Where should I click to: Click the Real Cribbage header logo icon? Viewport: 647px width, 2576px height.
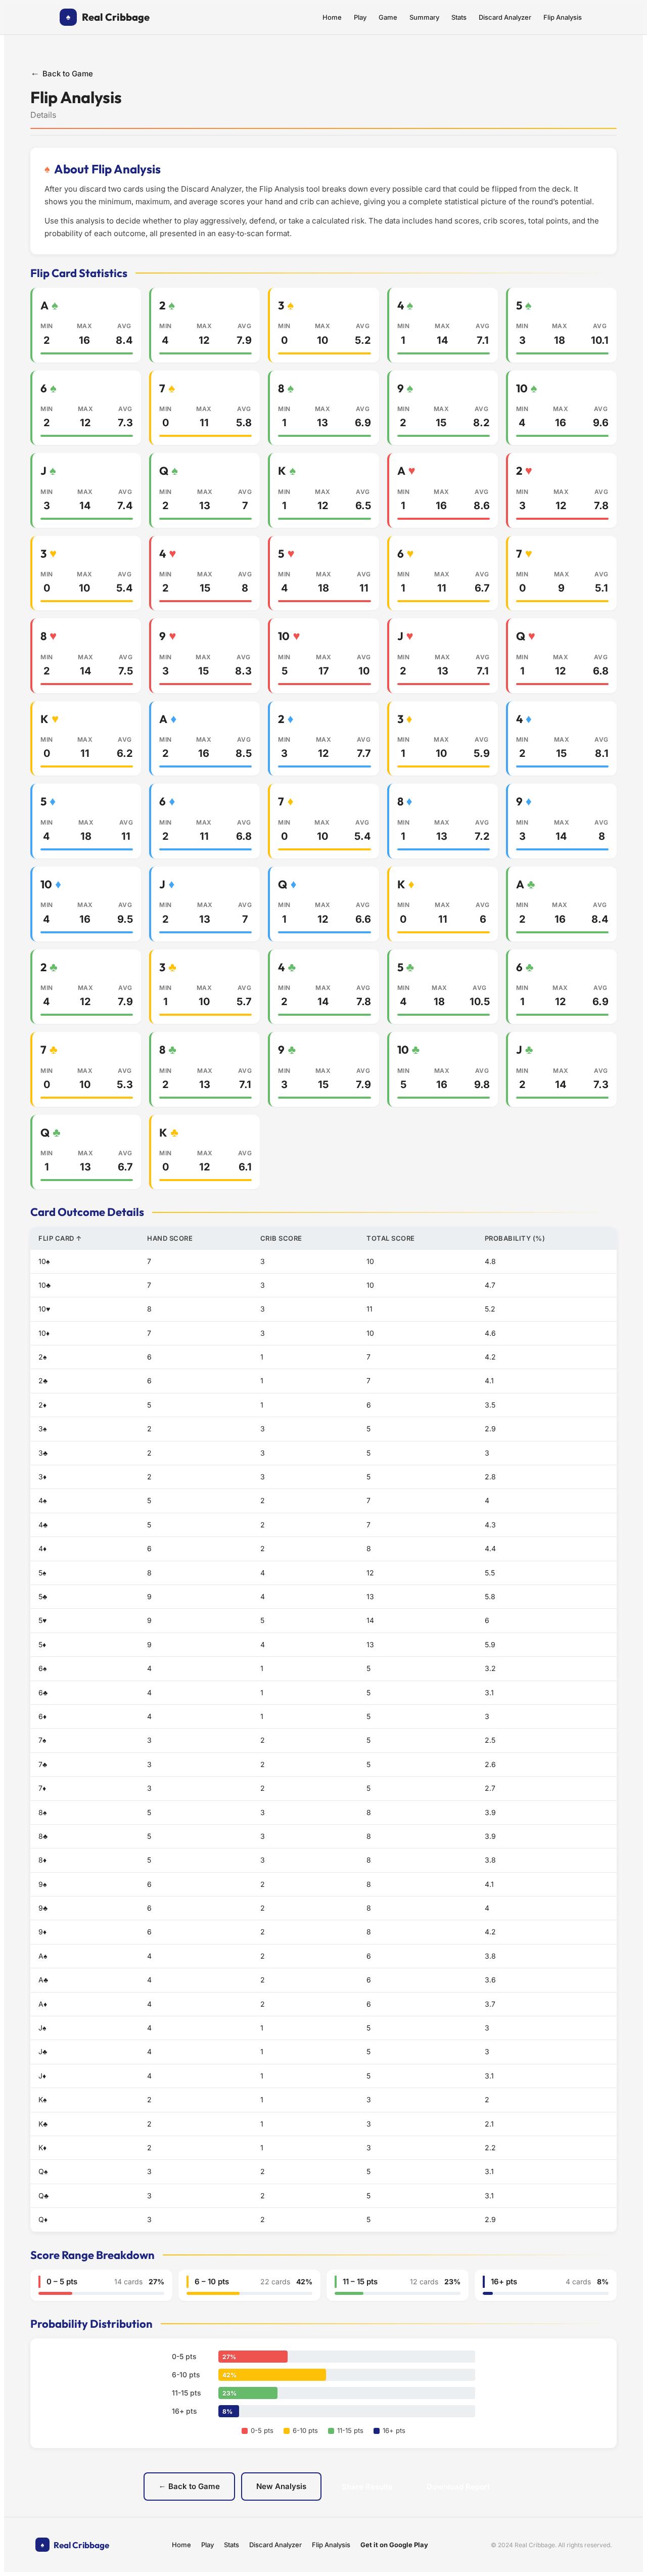pyautogui.click(x=68, y=17)
